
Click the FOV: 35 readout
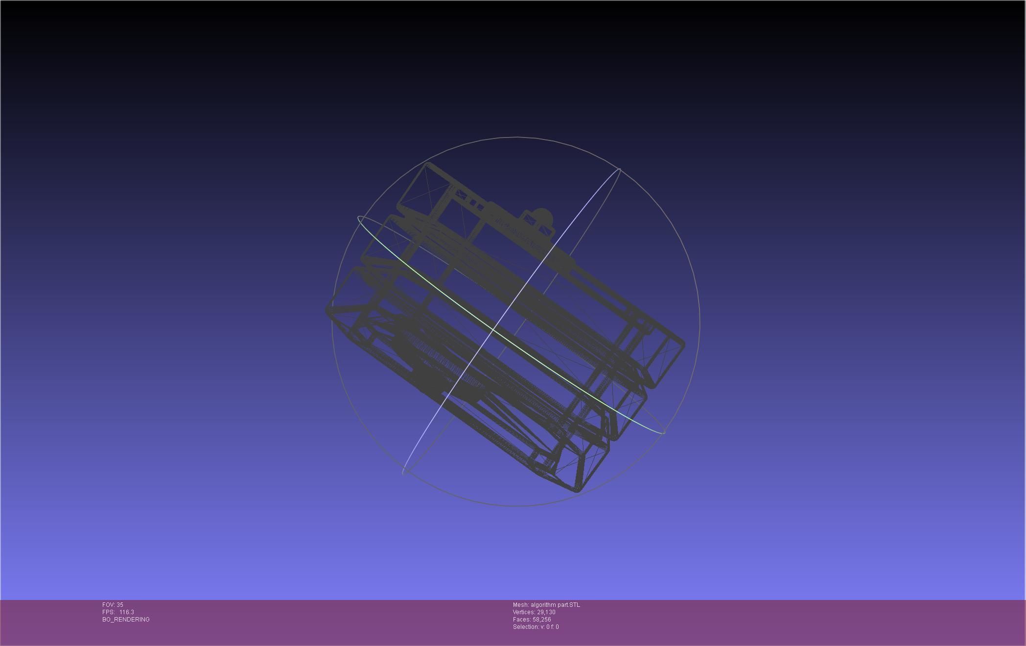pyautogui.click(x=113, y=605)
